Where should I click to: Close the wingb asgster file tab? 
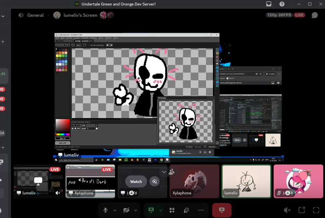[91, 41]
